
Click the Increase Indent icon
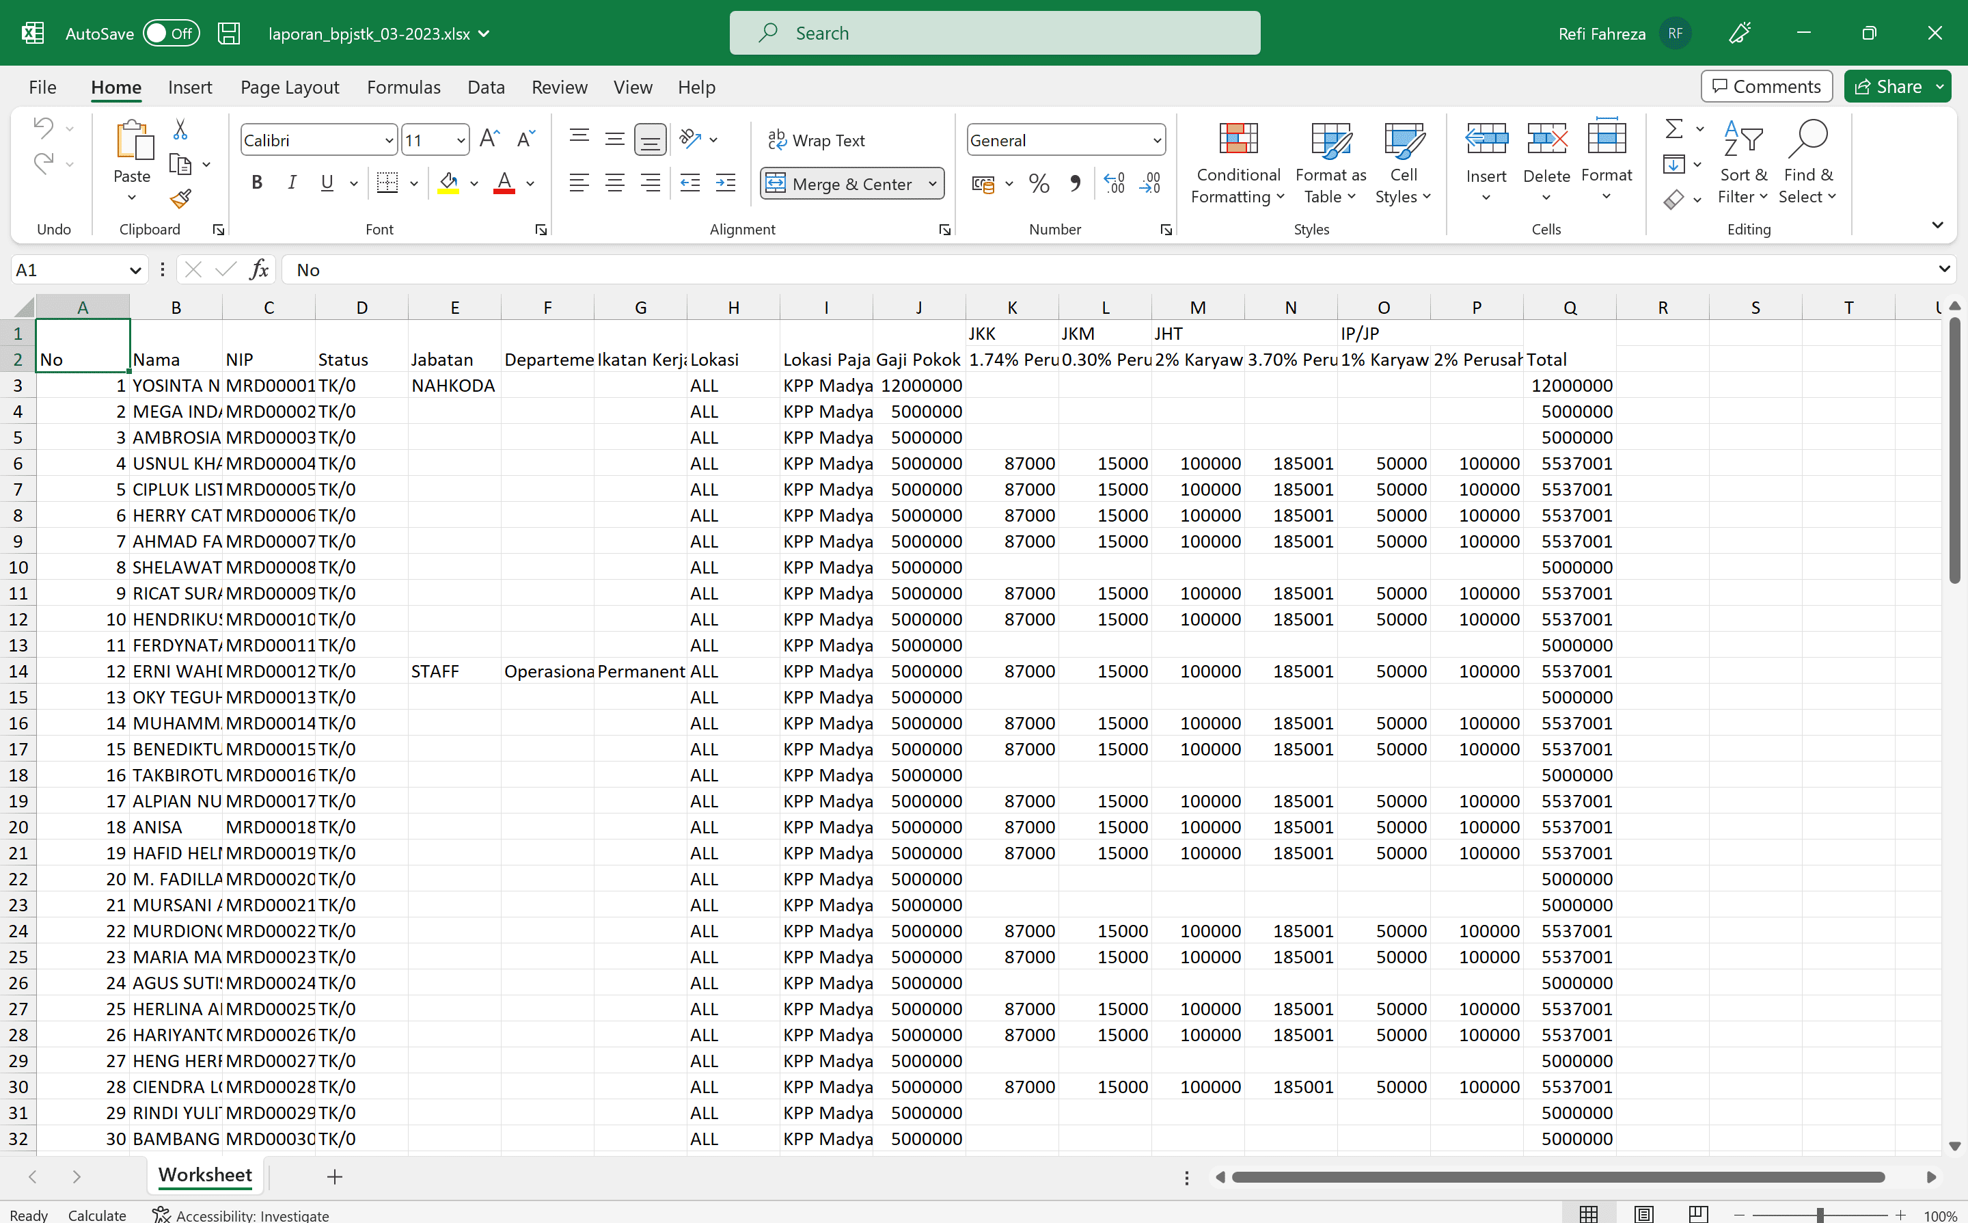point(725,183)
